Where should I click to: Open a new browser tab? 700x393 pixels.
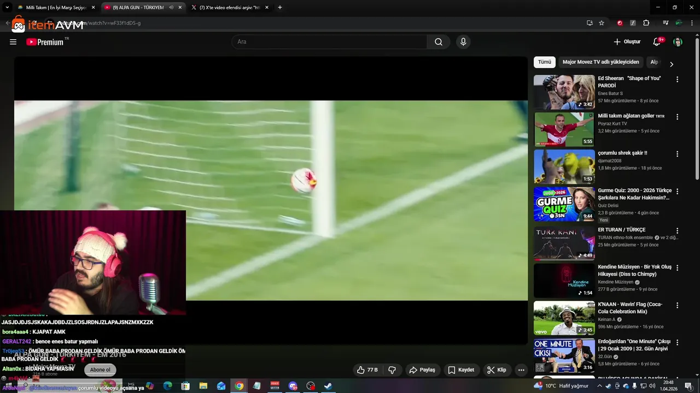pyautogui.click(x=280, y=8)
